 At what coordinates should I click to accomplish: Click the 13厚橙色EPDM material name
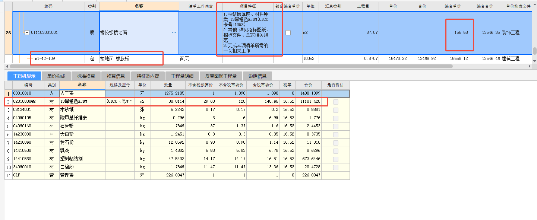(73, 102)
